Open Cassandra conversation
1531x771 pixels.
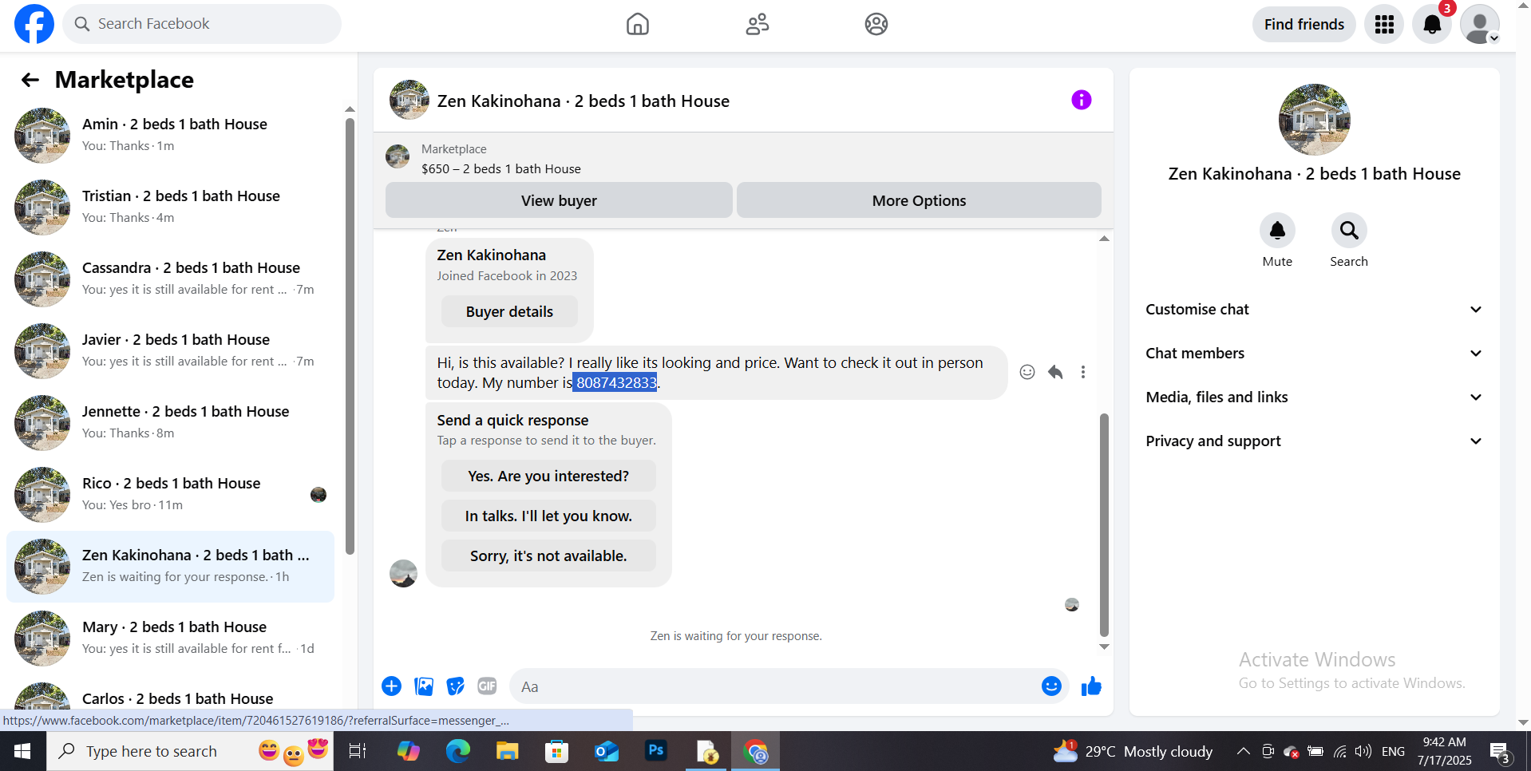171,279
